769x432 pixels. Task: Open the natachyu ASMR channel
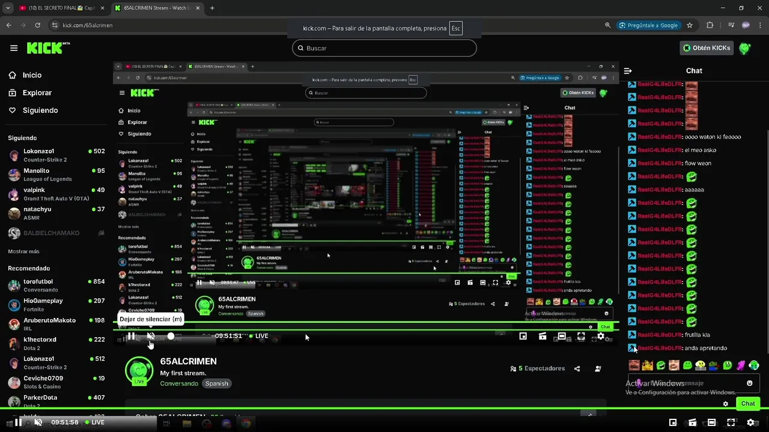(56, 213)
